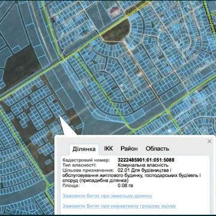Screen dimensions: 216x216
Task: Click the Замовити Витяг про нормативну грошову оцінку link
Action: pos(119,206)
